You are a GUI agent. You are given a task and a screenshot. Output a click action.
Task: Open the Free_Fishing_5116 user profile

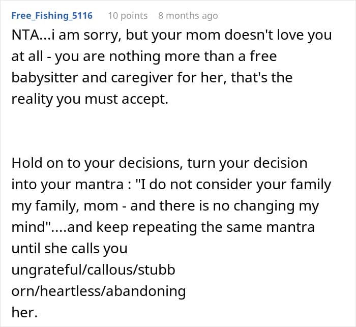point(52,16)
